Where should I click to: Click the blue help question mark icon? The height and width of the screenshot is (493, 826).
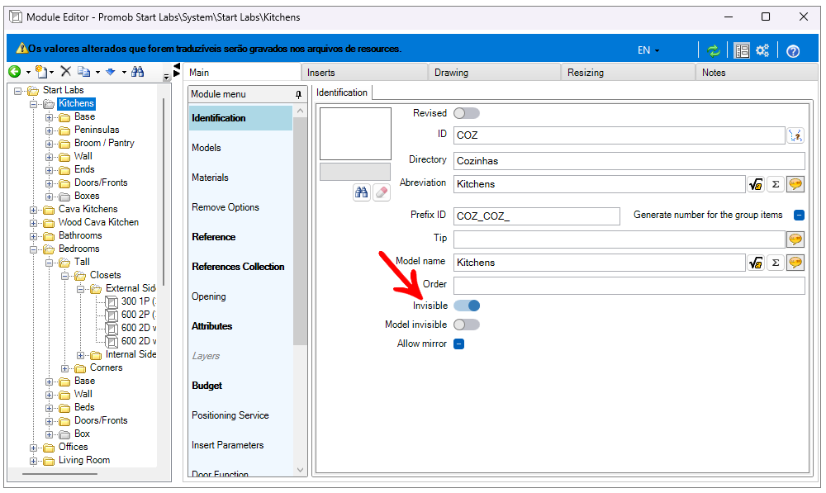(x=793, y=50)
